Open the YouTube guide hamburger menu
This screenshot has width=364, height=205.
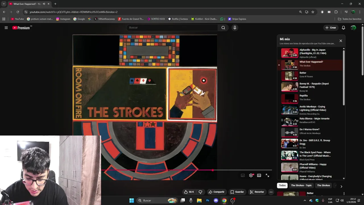coord(6,28)
